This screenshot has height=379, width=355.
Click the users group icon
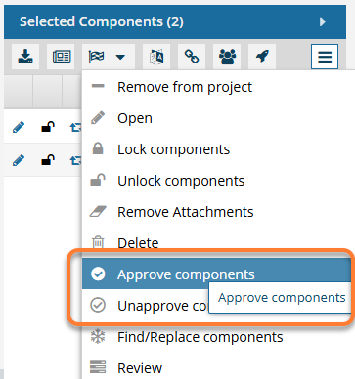[227, 57]
